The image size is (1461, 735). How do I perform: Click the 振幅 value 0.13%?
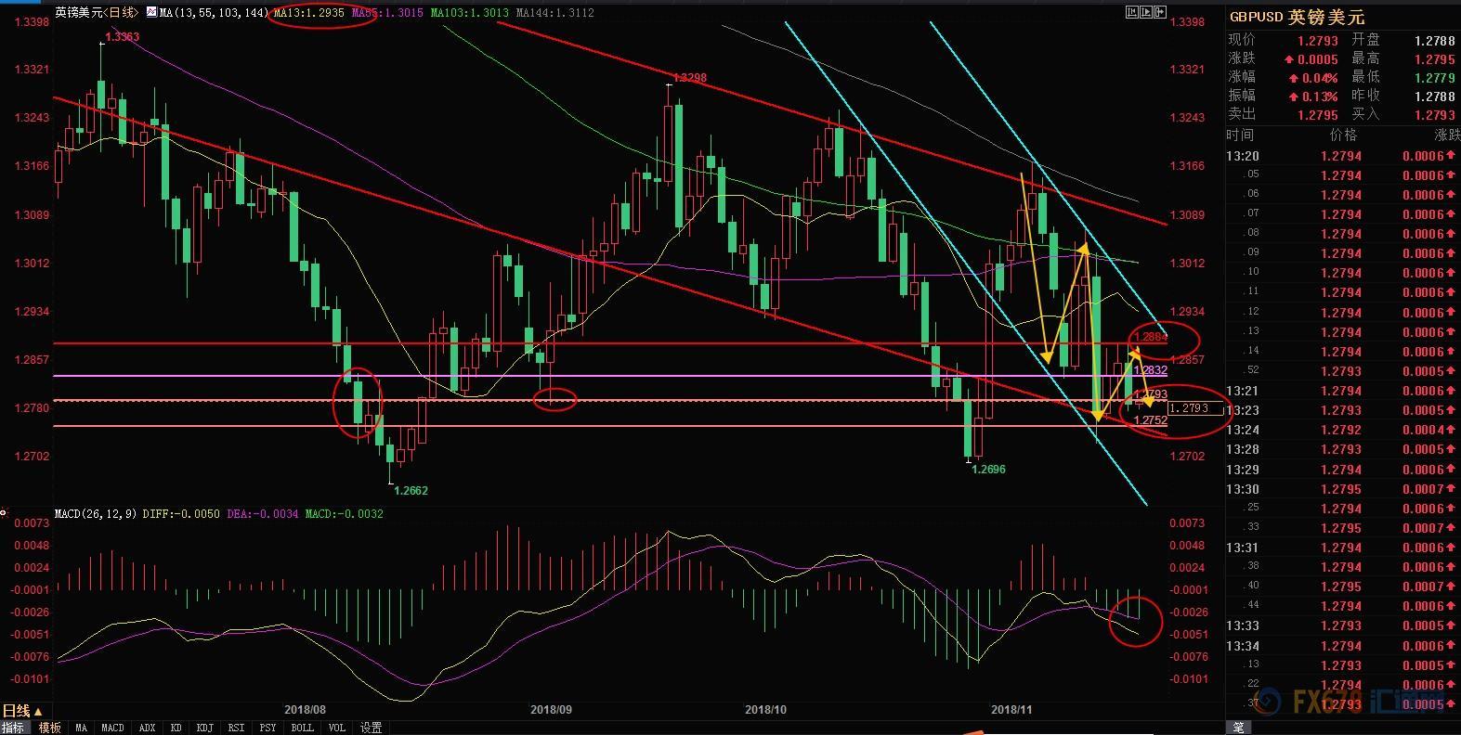click(1319, 97)
